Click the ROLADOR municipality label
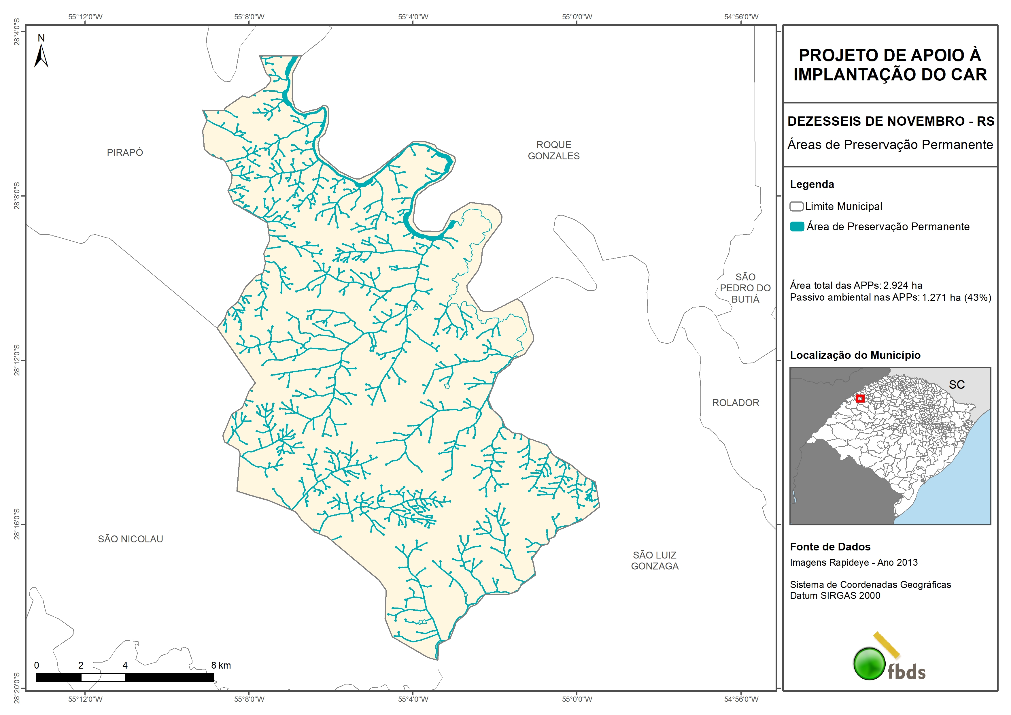The image size is (1011, 715). 735,403
